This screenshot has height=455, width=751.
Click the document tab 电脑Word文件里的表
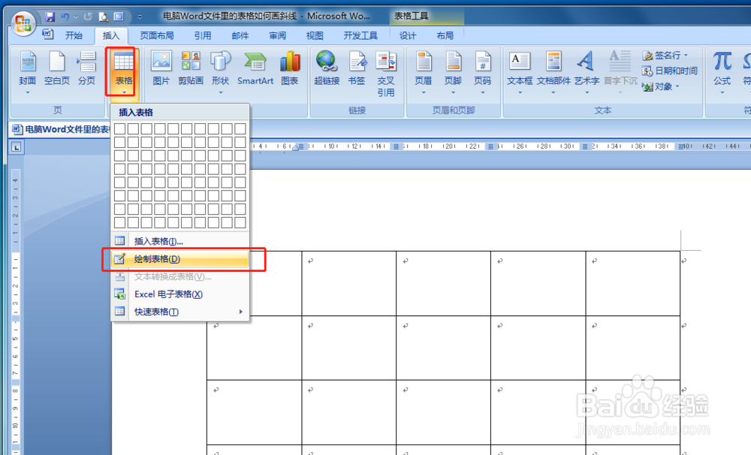[x=62, y=129]
